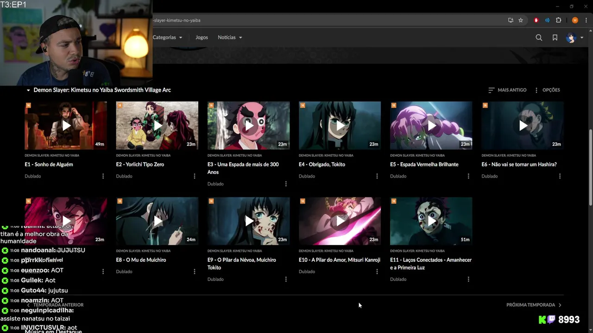Open three-dot options for E9 O Pilar da Névoa
The image size is (593, 333).
[286, 279]
